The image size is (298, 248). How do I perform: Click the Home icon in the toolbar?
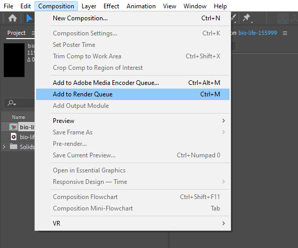13,18
